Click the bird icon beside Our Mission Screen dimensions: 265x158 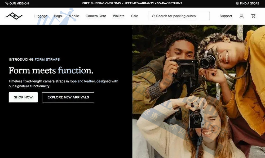(x=7, y=3)
